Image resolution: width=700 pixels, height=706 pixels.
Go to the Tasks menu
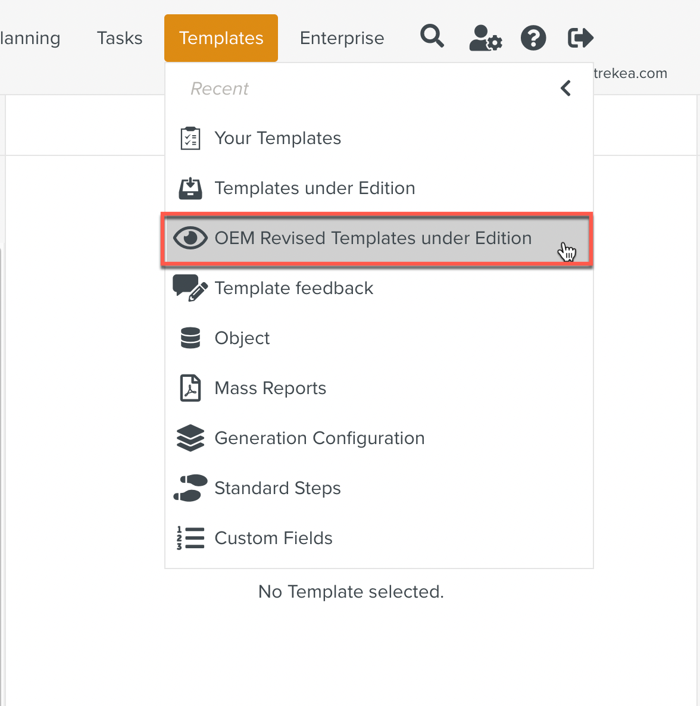[x=120, y=38]
